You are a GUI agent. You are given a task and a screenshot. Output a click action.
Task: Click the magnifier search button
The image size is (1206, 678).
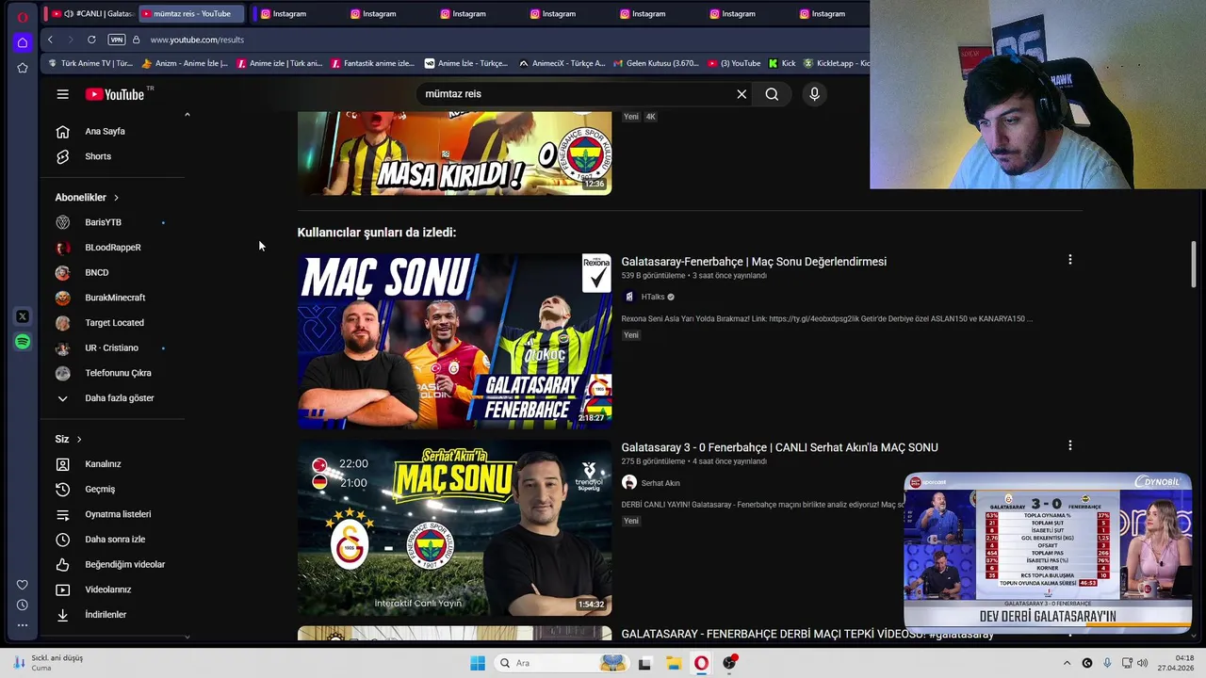pyautogui.click(x=772, y=94)
